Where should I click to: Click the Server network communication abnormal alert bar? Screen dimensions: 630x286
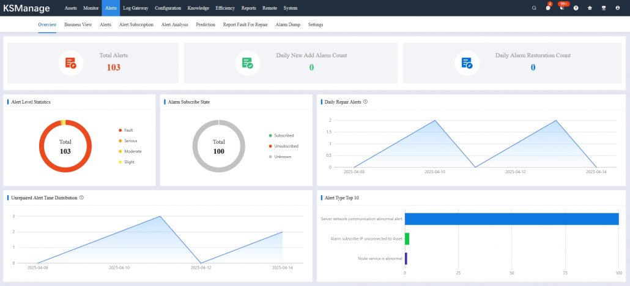(x=511, y=219)
